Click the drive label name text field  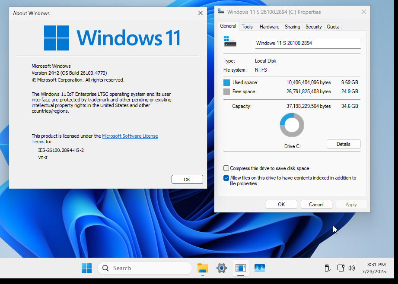click(x=308, y=43)
